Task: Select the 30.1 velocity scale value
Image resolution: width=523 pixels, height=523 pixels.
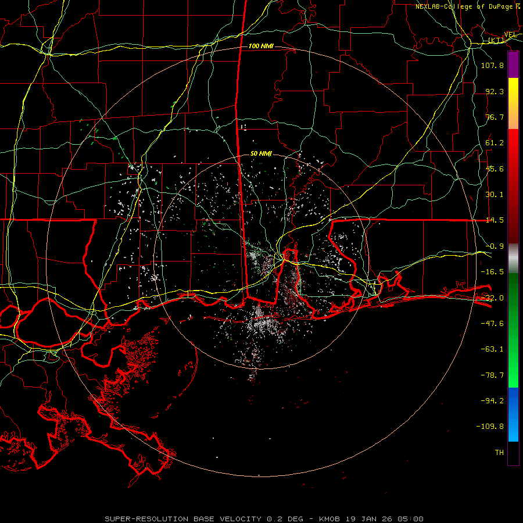Action: pyautogui.click(x=495, y=195)
